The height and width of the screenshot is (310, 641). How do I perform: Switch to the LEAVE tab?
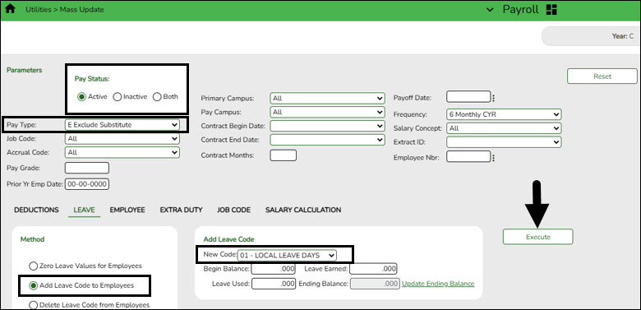click(x=84, y=210)
